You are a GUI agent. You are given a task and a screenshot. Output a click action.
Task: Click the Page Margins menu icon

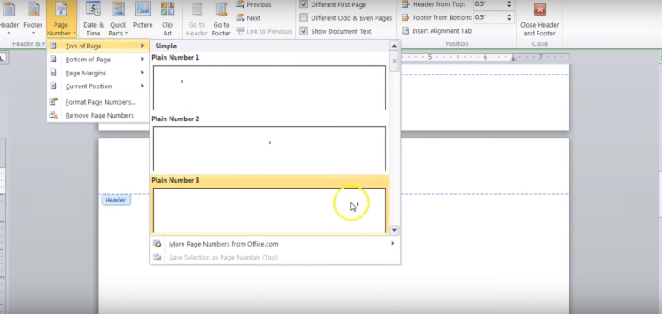[54, 73]
